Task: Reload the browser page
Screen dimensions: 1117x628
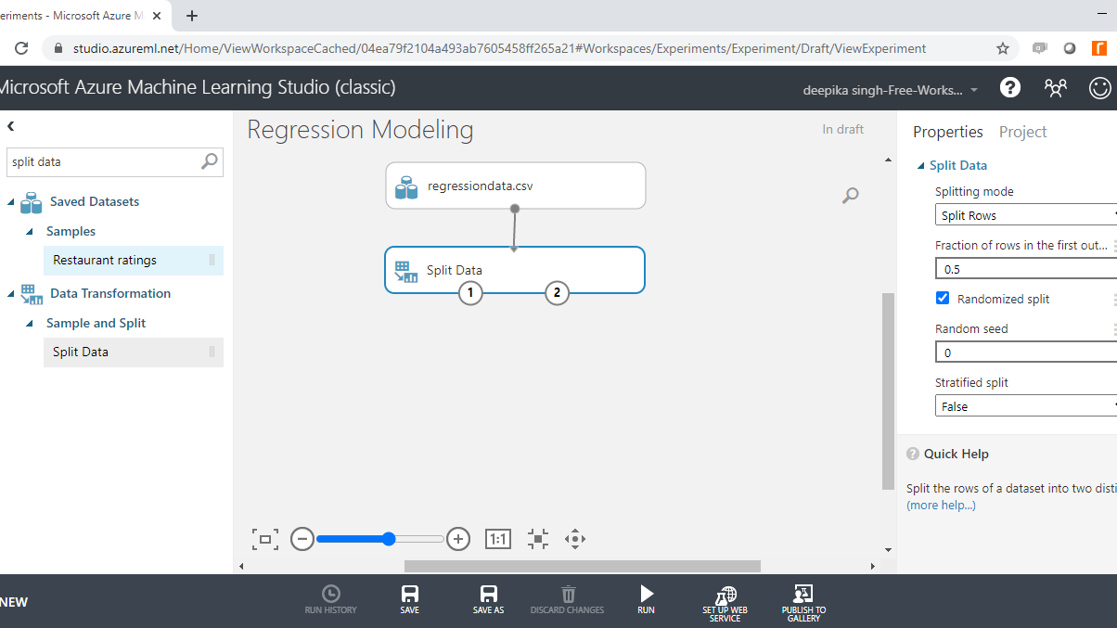Action: [x=21, y=48]
